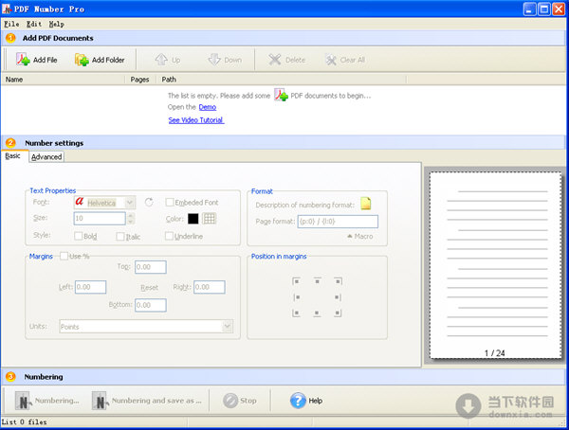The image size is (569, 430).
Task: Switch to the Advanced tab
Action: pyautogui.click(x=46, y=157)
